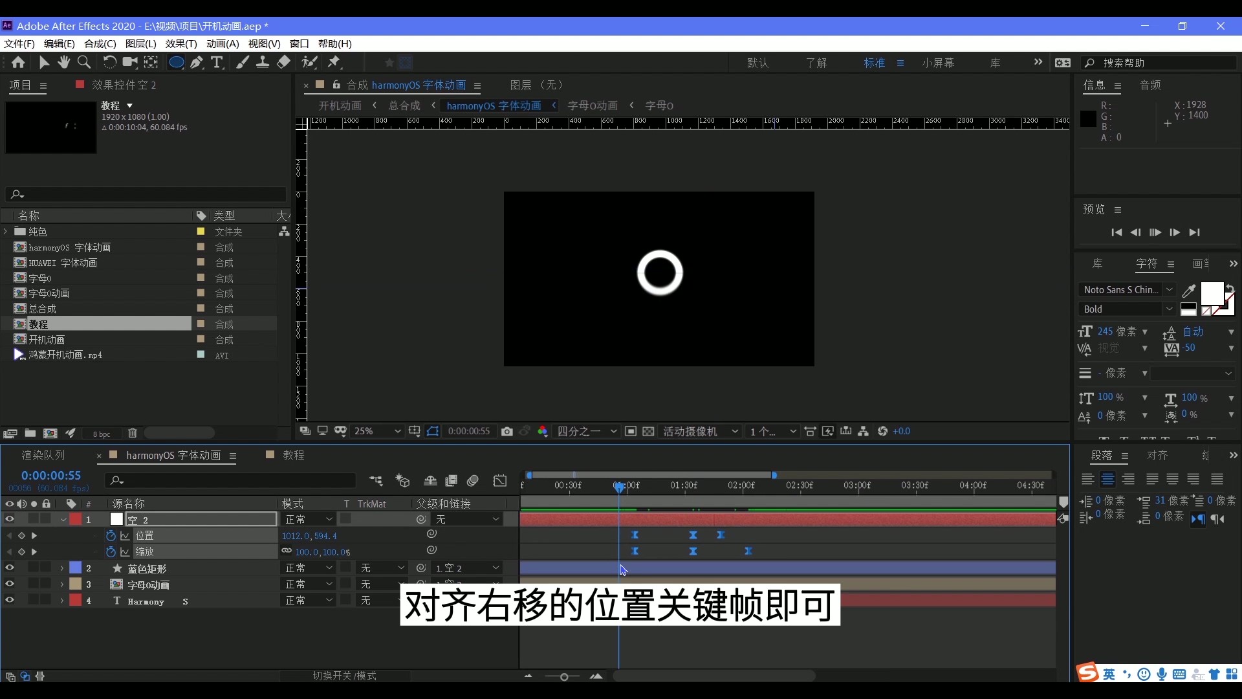1242x699 pixels.
Task: Select the Clone Stamp tool
Action: (263, 62)
